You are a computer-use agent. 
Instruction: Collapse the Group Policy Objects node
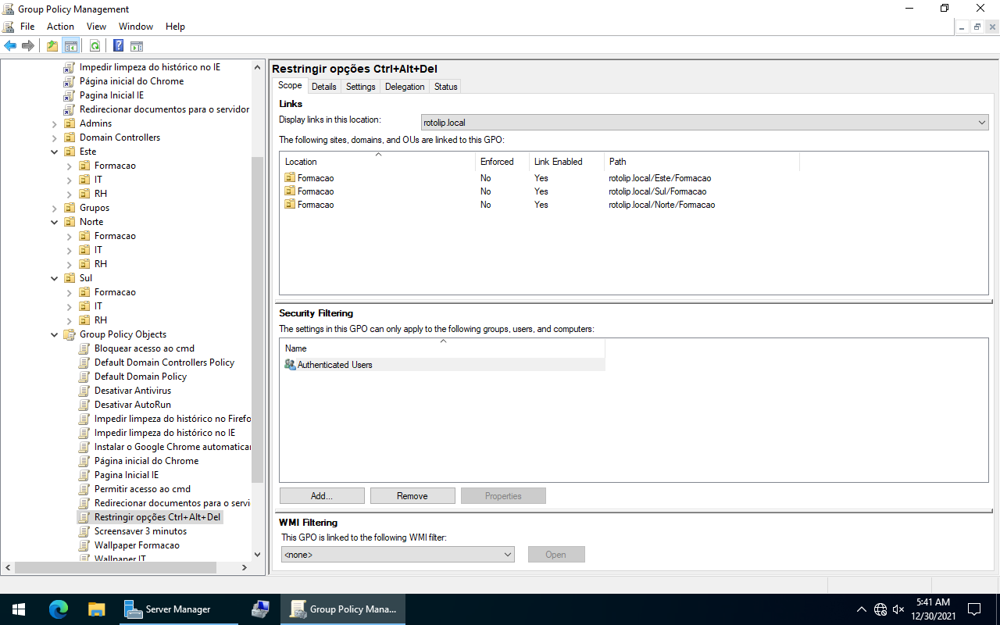click(x=55, y=334)
